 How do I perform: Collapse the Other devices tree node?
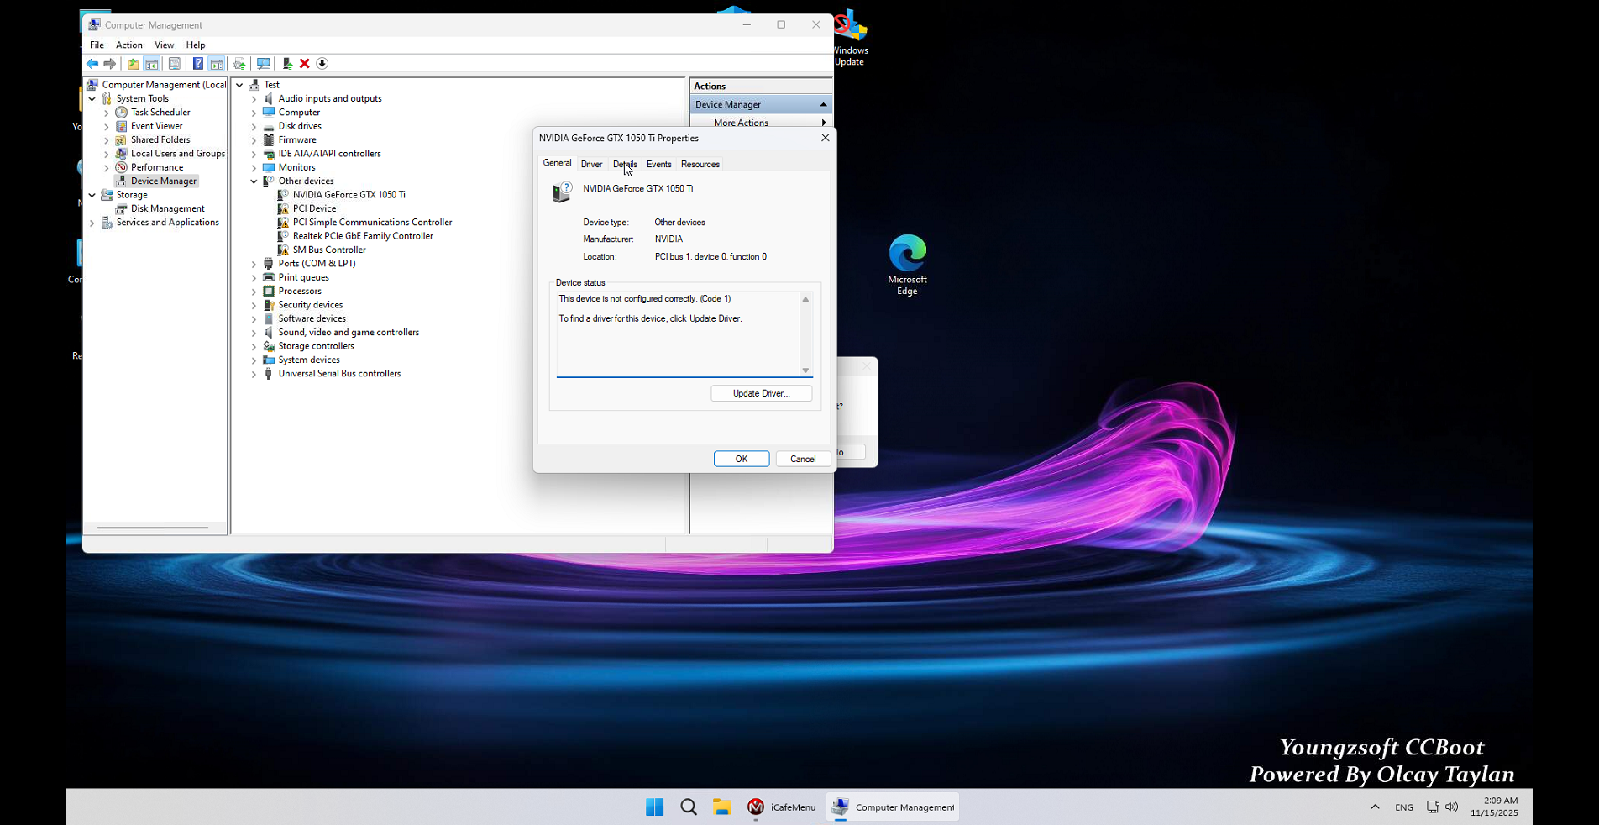254,181
